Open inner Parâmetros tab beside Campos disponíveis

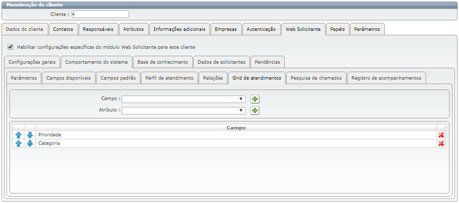click(24, 78)
